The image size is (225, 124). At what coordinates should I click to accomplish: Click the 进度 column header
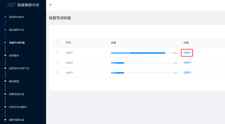pyautogui.click(x=113, y=43)
